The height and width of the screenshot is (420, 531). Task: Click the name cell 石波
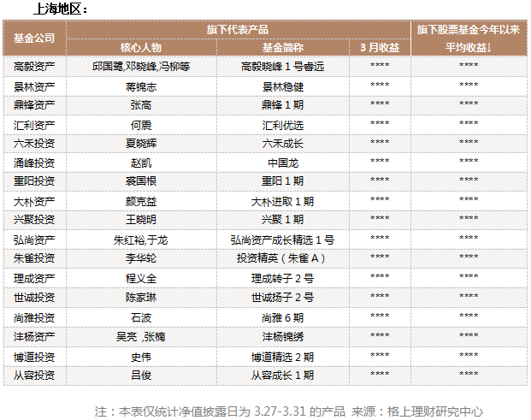141,318
